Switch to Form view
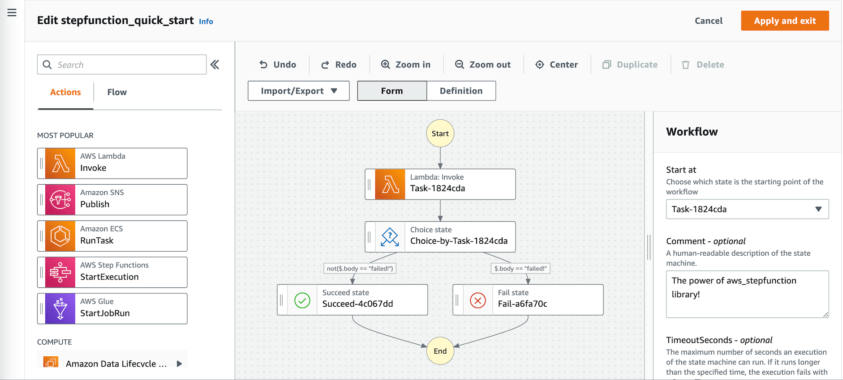The image size is (843, 380). click(x=392, y=91)
